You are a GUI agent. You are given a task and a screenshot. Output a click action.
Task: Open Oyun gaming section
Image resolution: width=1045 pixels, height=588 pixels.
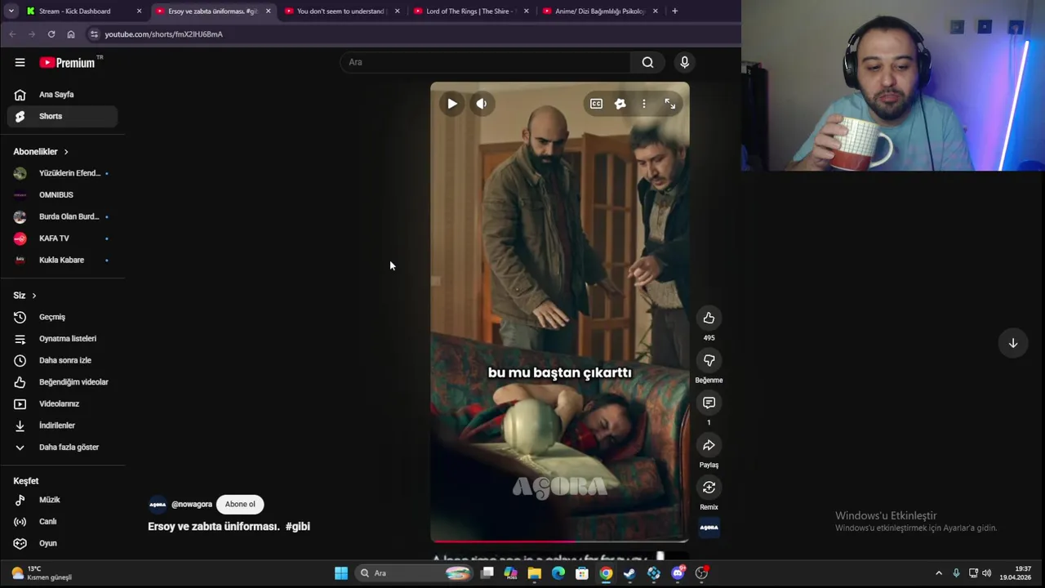pos(63,543)
